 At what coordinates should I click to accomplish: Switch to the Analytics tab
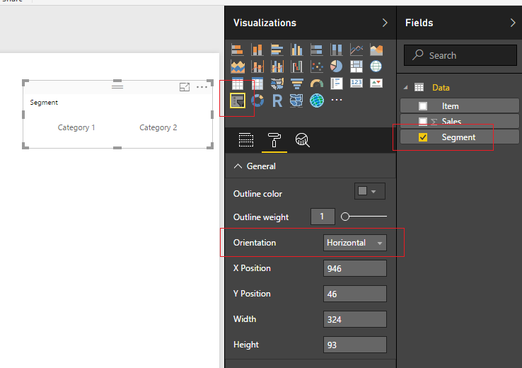point(302,140)
